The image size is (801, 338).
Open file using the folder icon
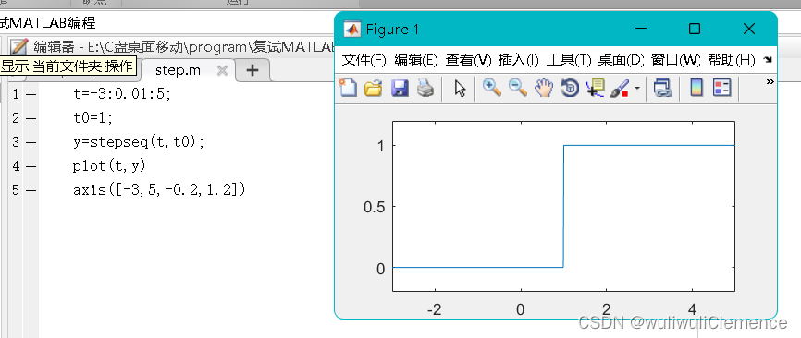(374, 89)
